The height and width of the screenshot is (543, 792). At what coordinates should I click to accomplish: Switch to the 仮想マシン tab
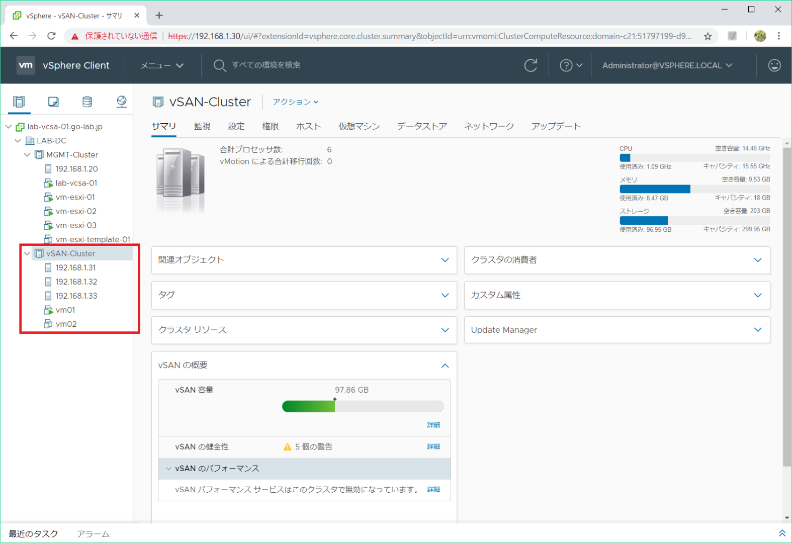tap(359, 126)
